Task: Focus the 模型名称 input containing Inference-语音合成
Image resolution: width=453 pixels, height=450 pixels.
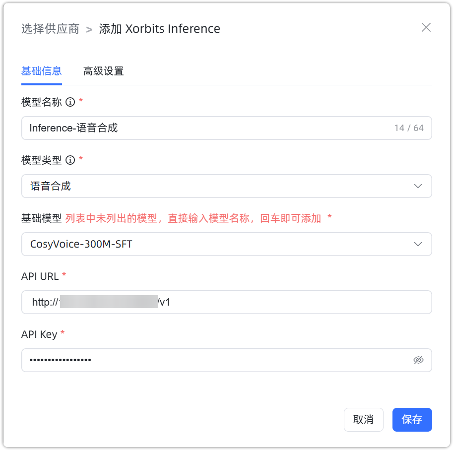Action: tap(198, 128)
